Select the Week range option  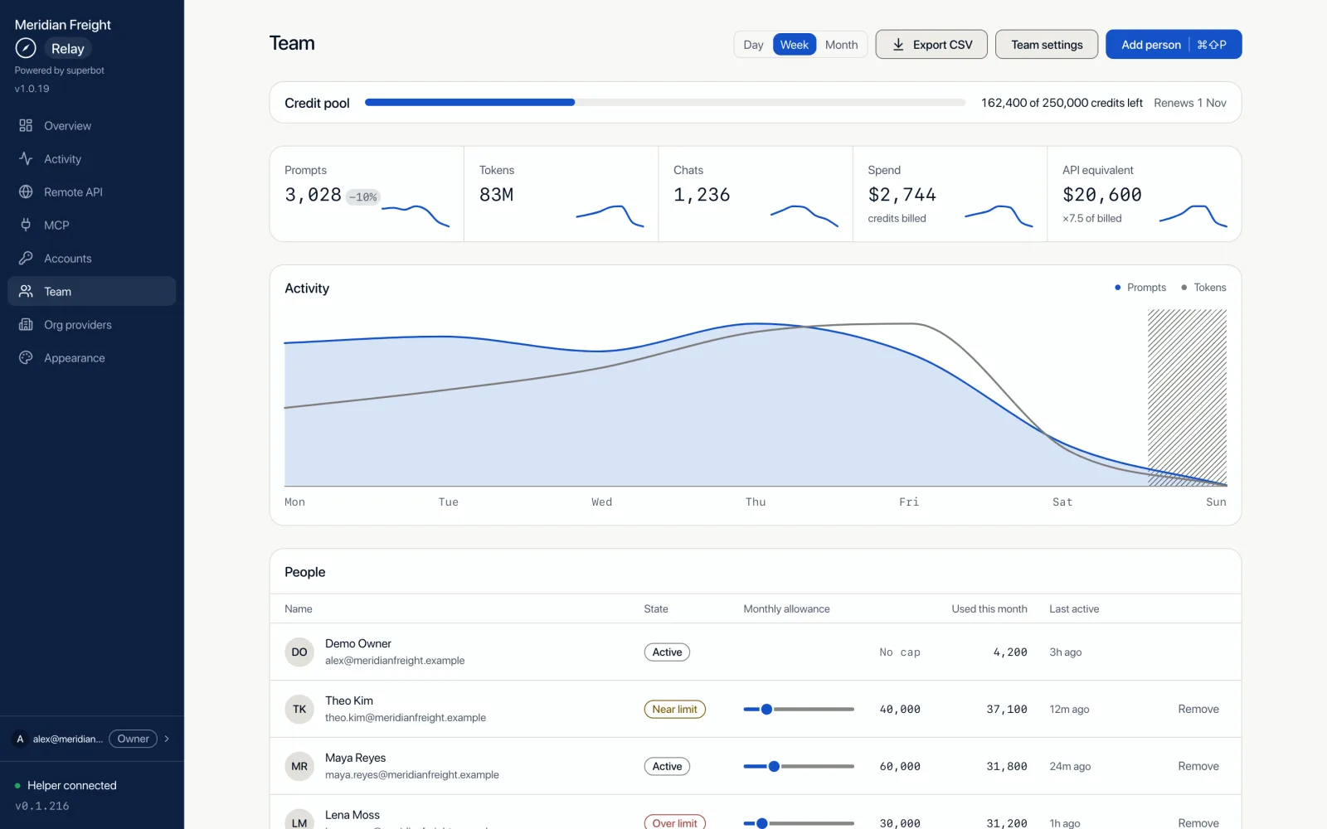point(794,45)
